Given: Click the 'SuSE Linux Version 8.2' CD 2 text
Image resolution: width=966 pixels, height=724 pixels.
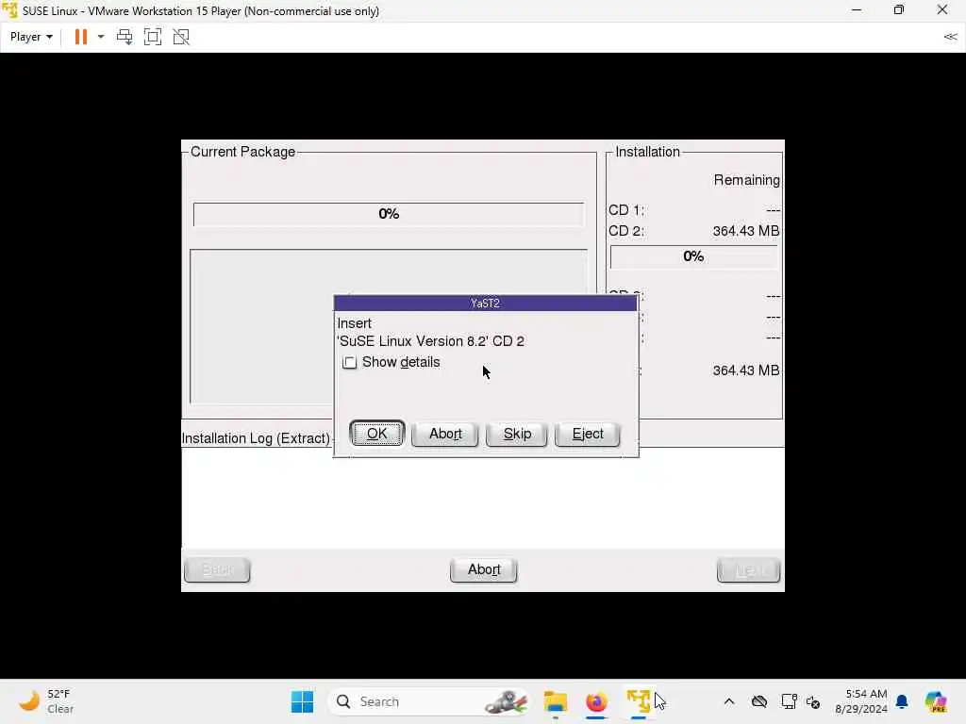Looking at the screenshot, I should tap(430, 341).
